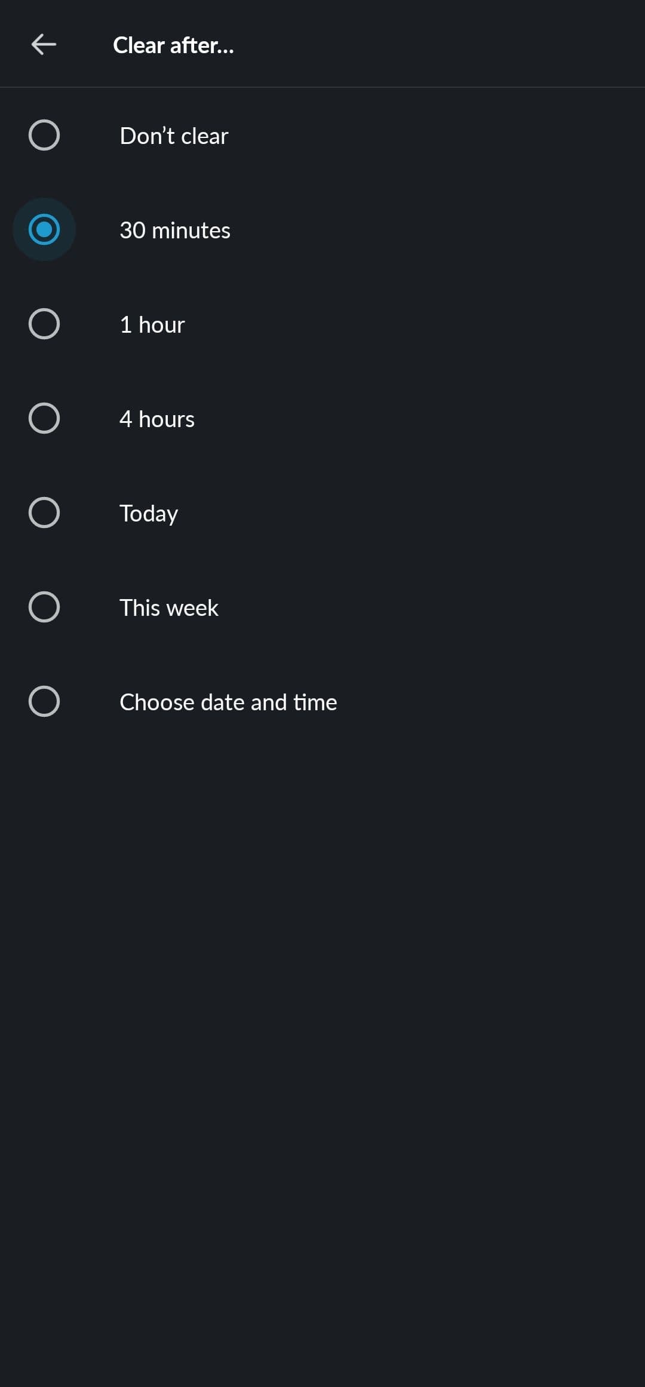The image size is (645, 1387).
Task: Go back using the arrow icon
Action: coord(44,44)
